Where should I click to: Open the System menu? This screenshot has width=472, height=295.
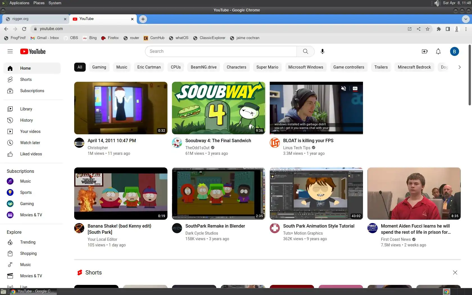tap(55, 3)
